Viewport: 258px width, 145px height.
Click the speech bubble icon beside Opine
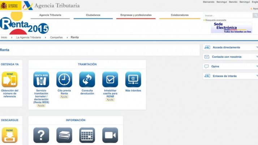(x=206, y=66)
